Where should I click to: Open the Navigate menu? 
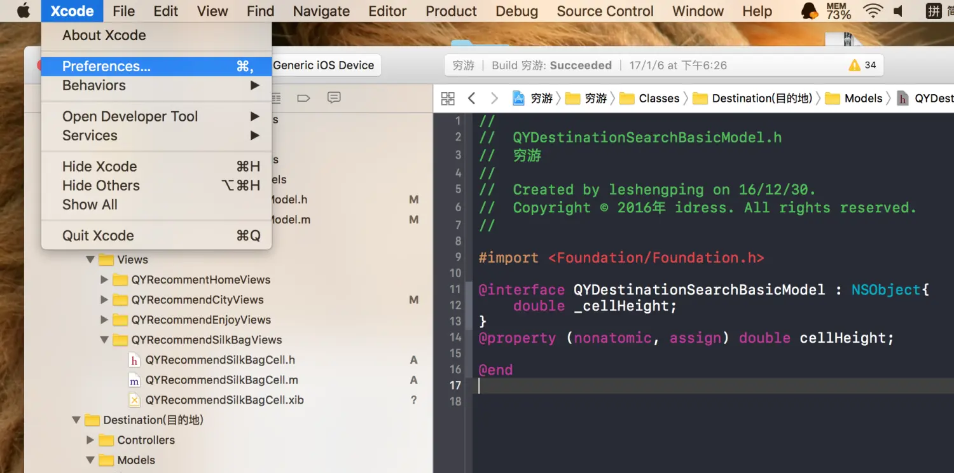click(x=321, y=11)
